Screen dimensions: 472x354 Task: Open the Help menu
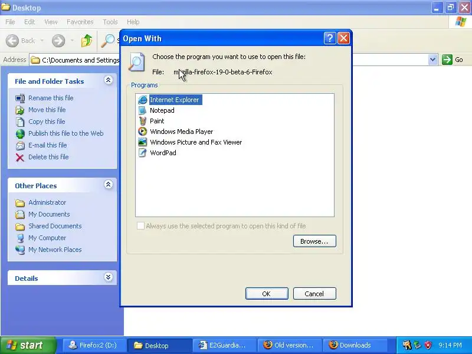(133, 22)
